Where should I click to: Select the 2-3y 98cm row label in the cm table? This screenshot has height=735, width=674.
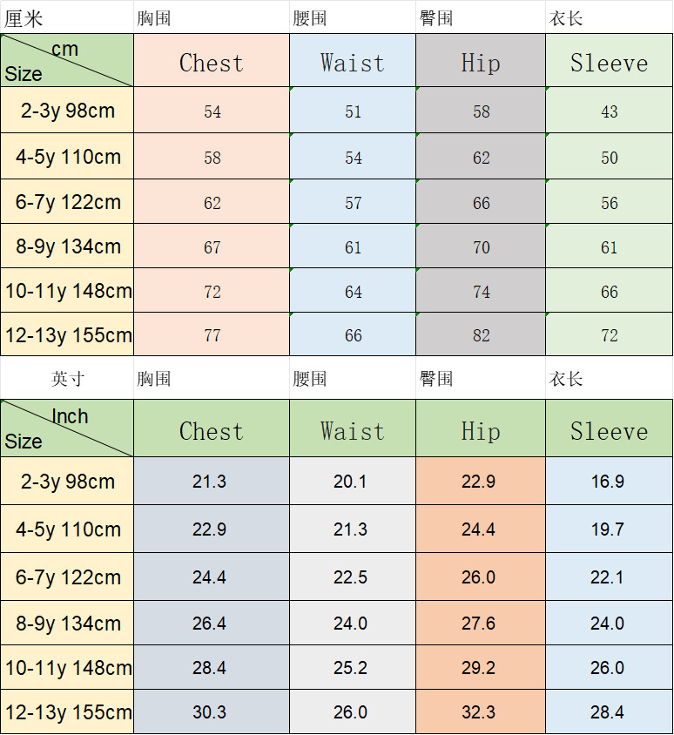[x=66, y=111]
